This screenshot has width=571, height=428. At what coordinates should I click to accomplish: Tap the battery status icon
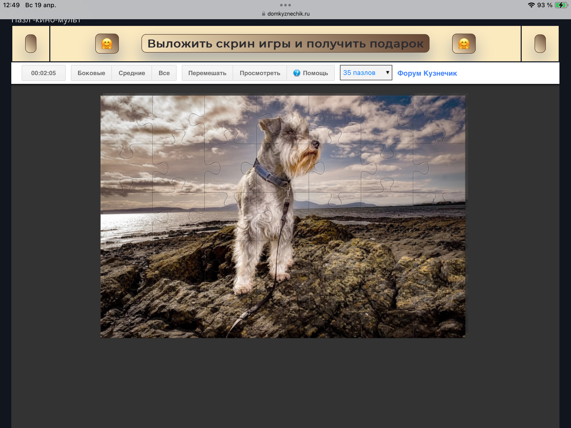click(x=561, y=5)
